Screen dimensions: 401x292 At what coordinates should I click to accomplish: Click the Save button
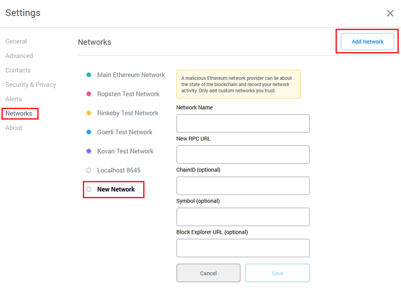(x=277, y=273)
